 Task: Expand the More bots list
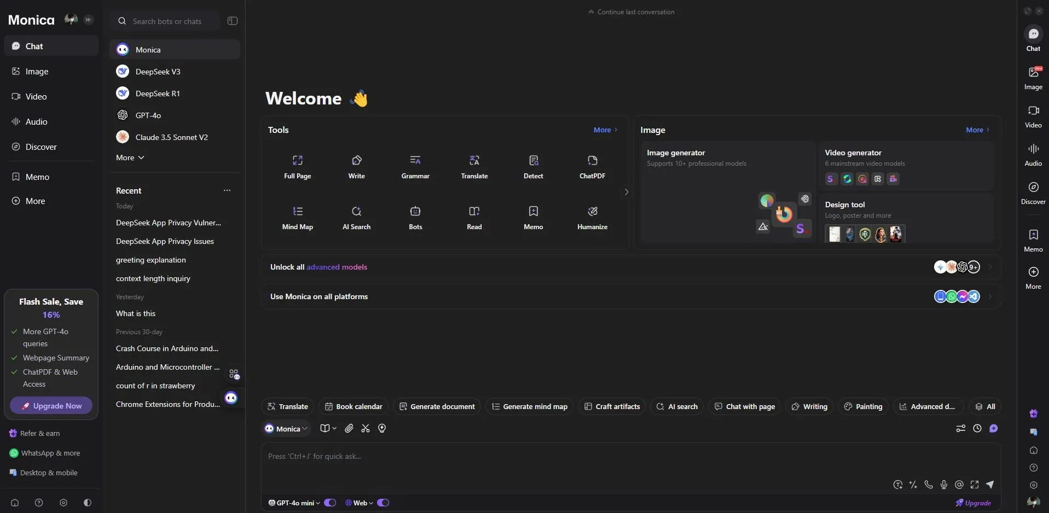130,158
